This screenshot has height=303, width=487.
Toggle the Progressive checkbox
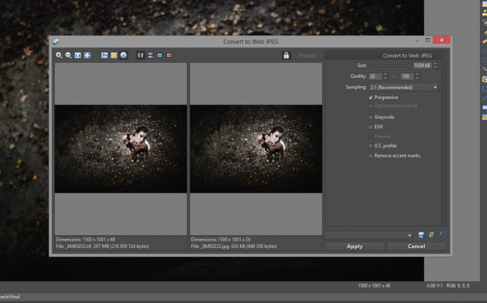pos(371,97)
